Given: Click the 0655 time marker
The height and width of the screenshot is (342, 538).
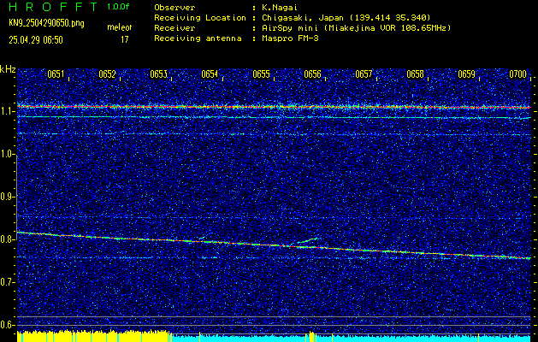Looking at the screenshot, I should 261,74.
